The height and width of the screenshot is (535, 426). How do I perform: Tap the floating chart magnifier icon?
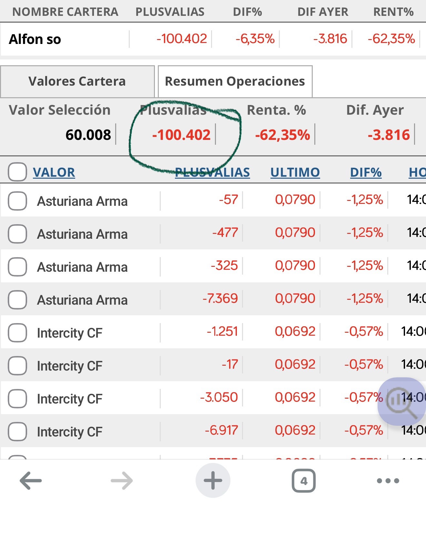click(401, 401)
